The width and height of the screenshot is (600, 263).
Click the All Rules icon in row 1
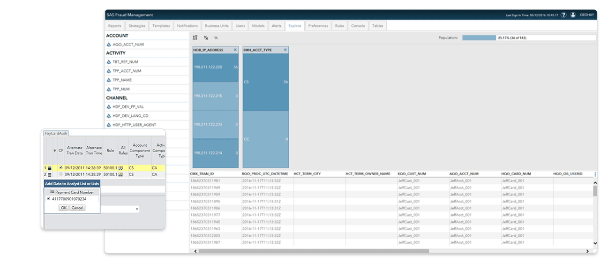(120, 167)
